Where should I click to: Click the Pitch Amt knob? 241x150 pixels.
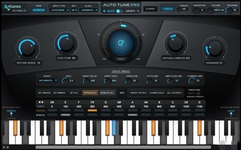click(x=149, y=81)
